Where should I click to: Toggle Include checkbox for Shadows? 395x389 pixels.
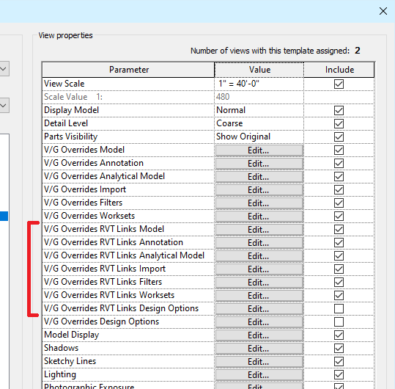[339, 348]
